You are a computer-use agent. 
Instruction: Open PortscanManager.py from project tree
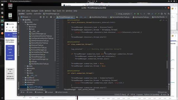pos(39,50)
